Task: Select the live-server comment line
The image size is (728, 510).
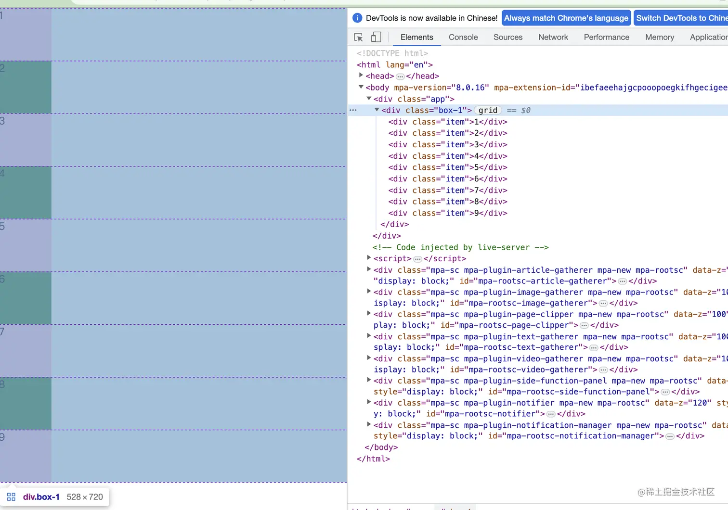Action: tap(461, 247)
